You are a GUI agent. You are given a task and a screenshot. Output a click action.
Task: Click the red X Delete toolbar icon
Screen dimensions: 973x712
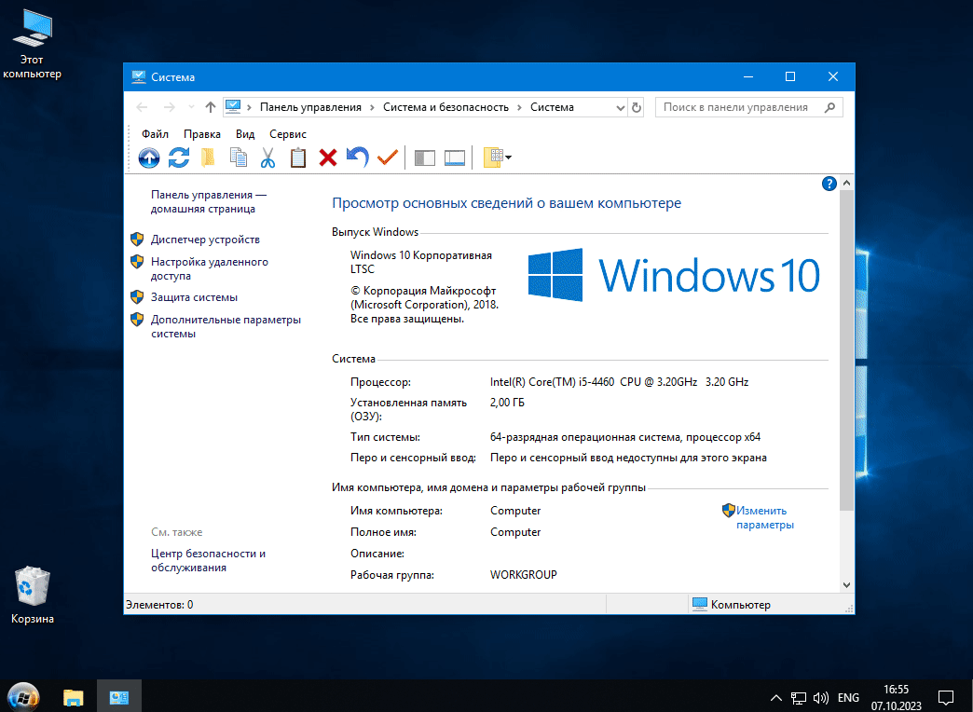pos(328,157)
